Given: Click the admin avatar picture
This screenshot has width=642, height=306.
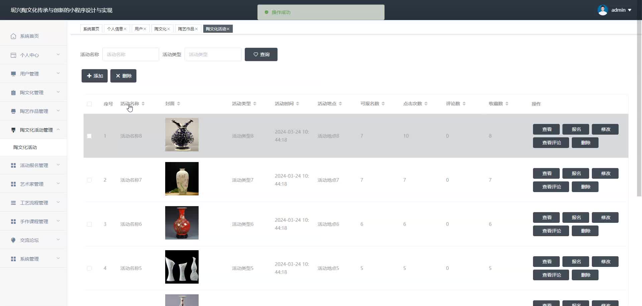Looking at the screenshot, I should coord(603,10).
